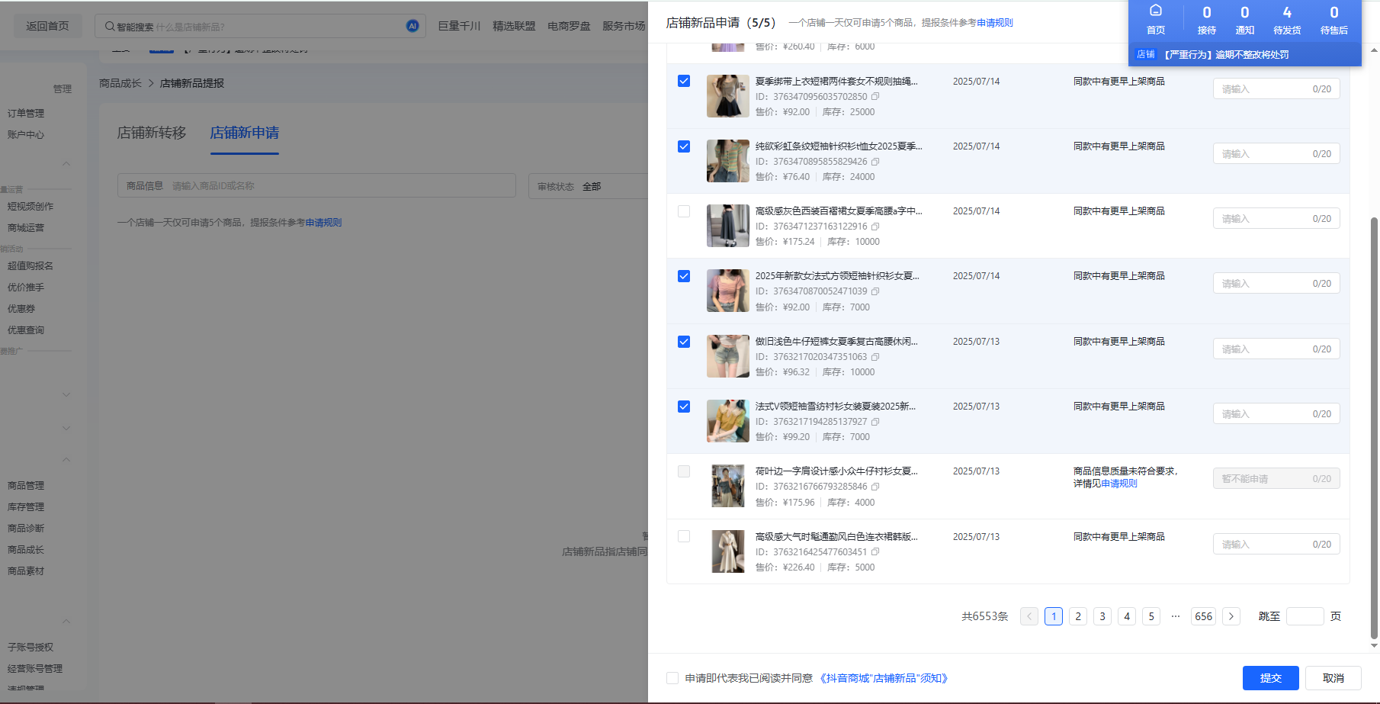Copy the ID of the 纯欲彩虹条纹 product
Image resolution: width=1380 pixels, height=704 pixels.
coord(875,162)
